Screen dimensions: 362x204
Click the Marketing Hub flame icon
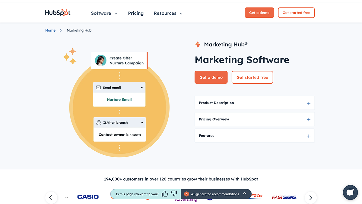click(x=198, y=44)
